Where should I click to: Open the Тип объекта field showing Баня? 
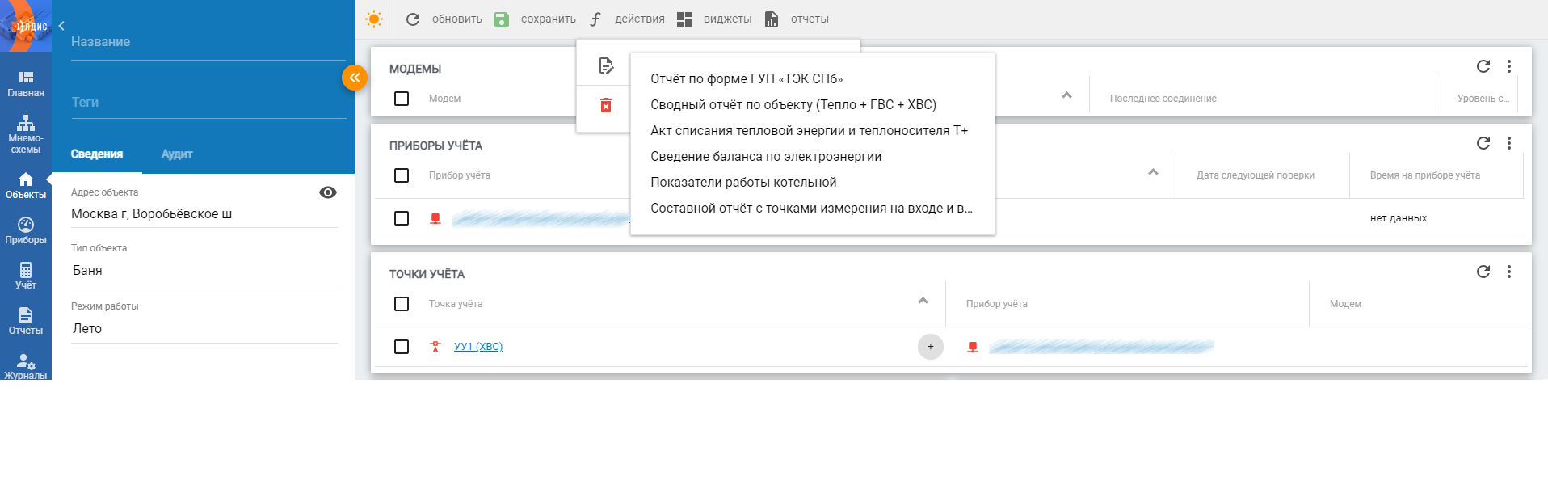[204, 270]
